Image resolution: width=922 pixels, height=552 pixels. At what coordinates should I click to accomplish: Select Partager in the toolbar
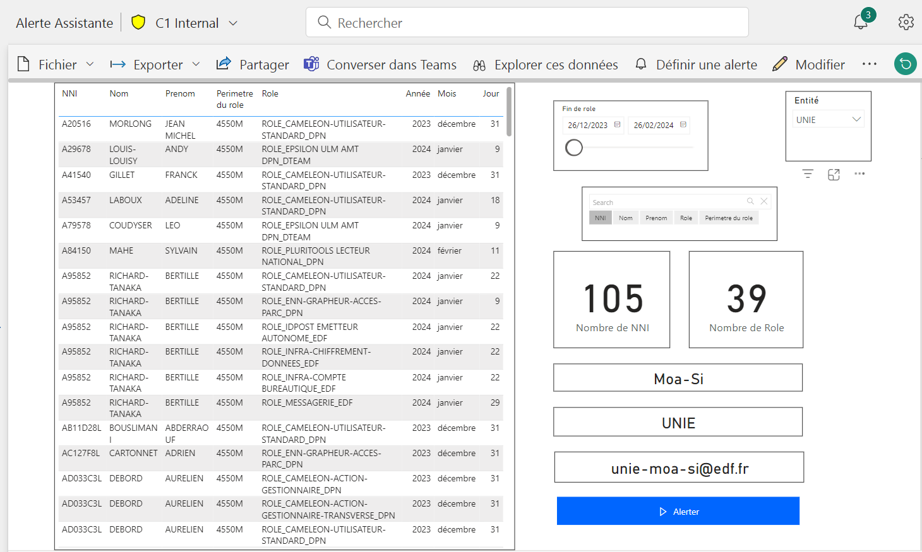click(x=253, y=64)
